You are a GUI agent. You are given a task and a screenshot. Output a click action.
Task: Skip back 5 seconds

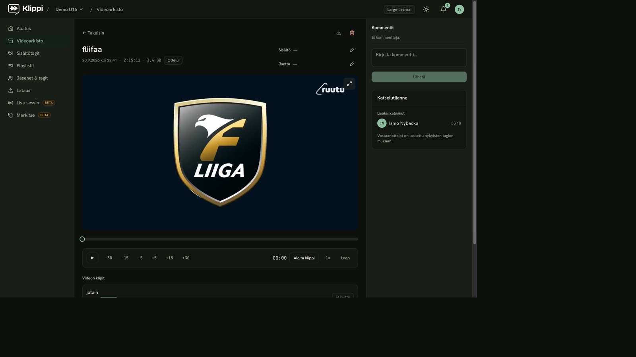tap(140, 258)
